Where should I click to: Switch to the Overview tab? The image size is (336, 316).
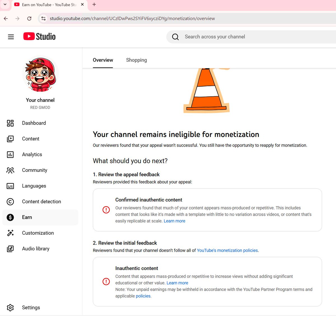tap(103, 60)
